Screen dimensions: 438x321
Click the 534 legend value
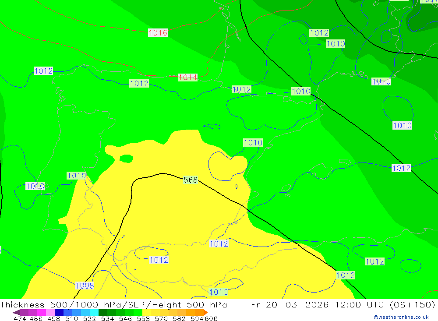[x=107, y=319]
